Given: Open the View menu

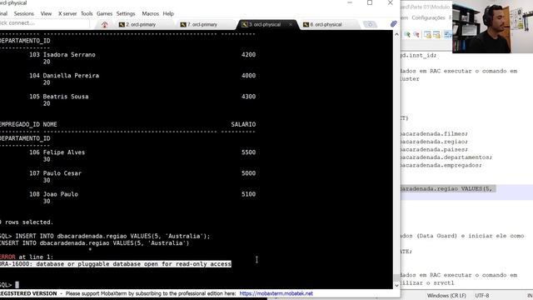Looking at the screenshot, I should [x=46, y=13].
